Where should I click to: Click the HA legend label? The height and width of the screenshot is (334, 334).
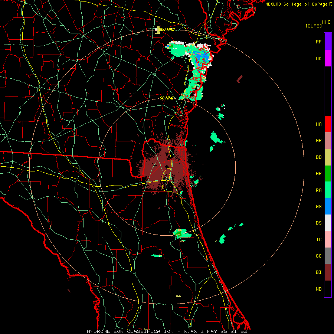click(x=318, y=124)
